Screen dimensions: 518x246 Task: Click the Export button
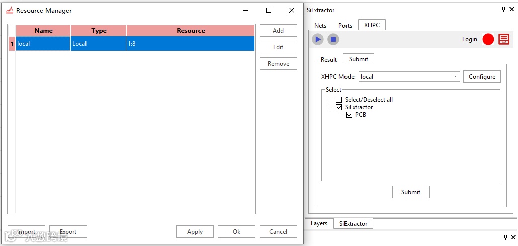point(68,232)
